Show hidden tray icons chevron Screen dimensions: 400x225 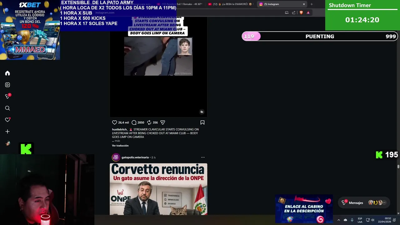[x=338, y=220]
